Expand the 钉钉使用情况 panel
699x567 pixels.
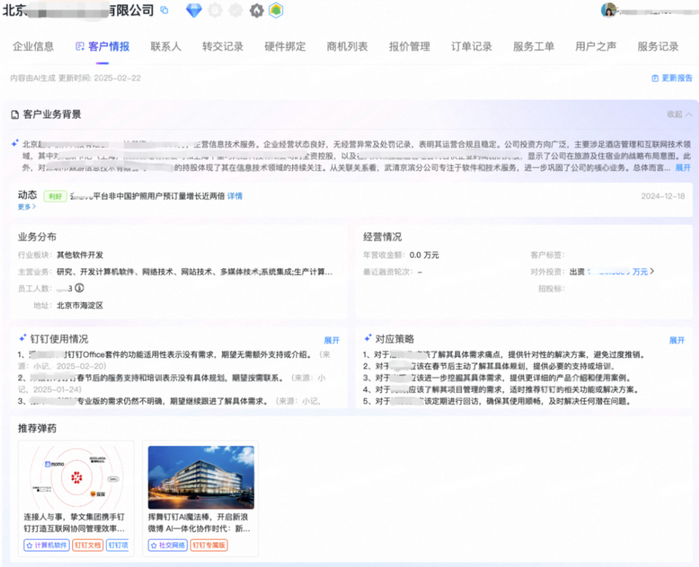click(x=331, y=341)
